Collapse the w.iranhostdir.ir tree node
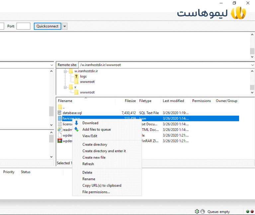This screenshot has height=215, width=255. coord(65,71)
